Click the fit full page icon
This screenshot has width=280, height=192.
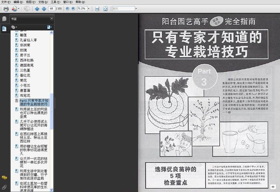105,9
